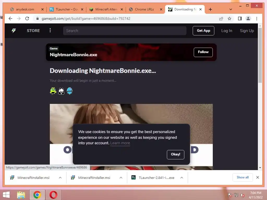Open the first MinecraftInstaller.msi download
This screenshot has height=200, width=267.
tap(33, 178)
